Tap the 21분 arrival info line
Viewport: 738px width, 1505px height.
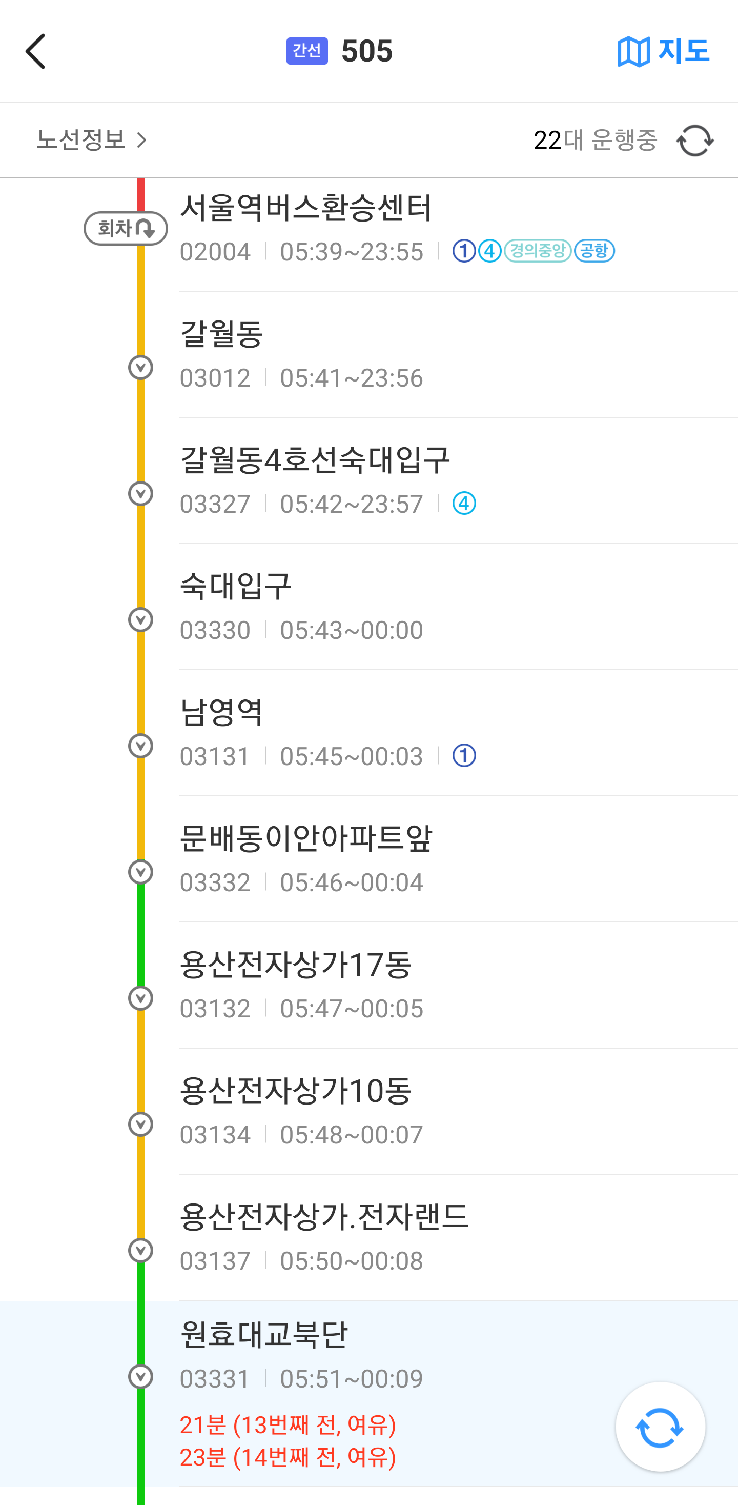pos(288,1426)
